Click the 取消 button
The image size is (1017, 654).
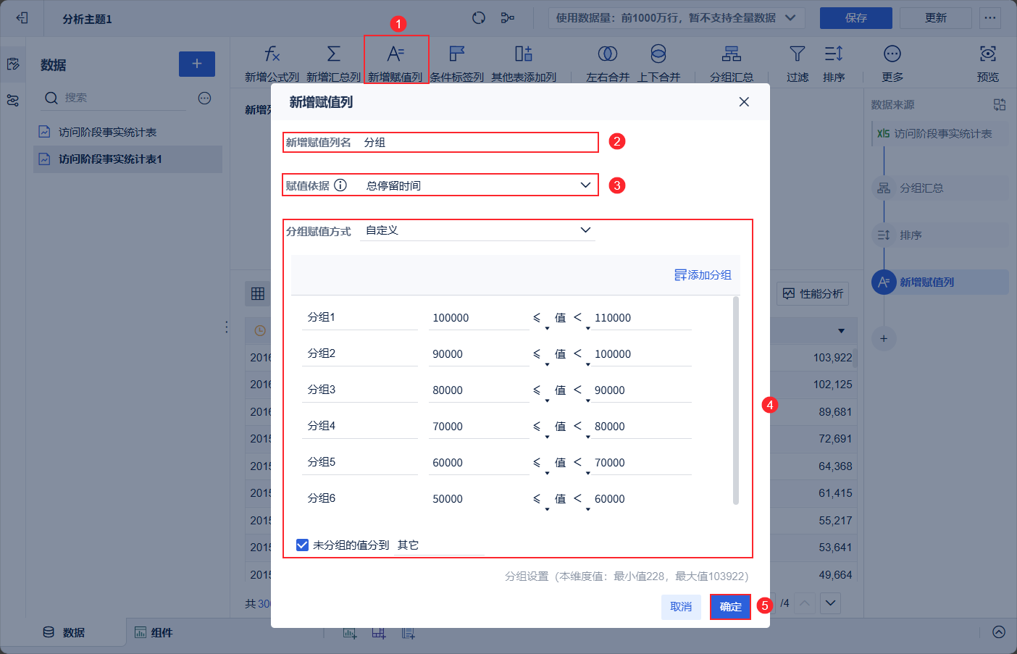681,607
